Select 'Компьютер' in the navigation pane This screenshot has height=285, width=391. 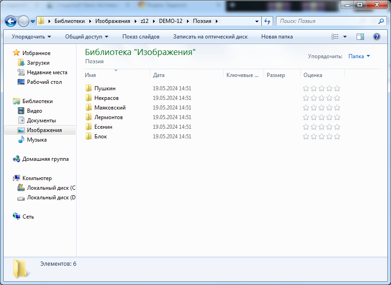37,178
